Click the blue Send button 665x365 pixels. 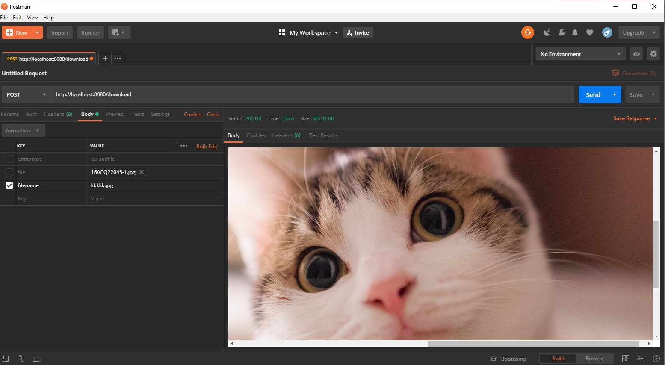[593, 94]
